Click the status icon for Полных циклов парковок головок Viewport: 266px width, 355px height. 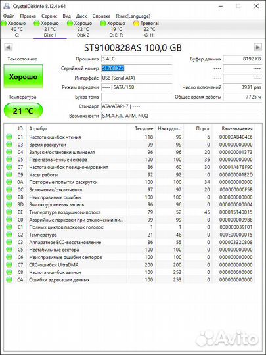click(x=9, y=227)
